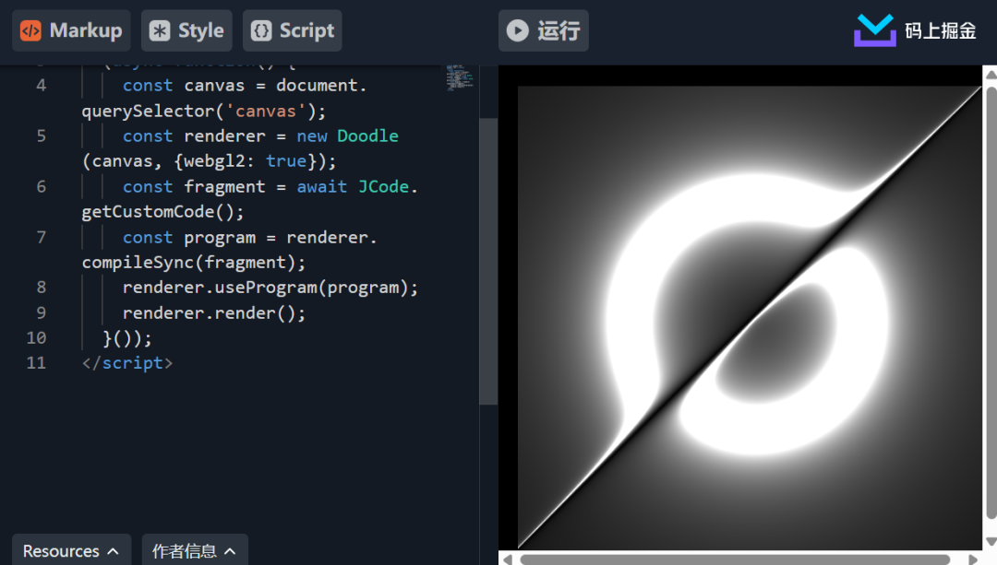Click the editor vertical scrollbar
Screen dimensions: 997x565
click(x=488, y=261)
